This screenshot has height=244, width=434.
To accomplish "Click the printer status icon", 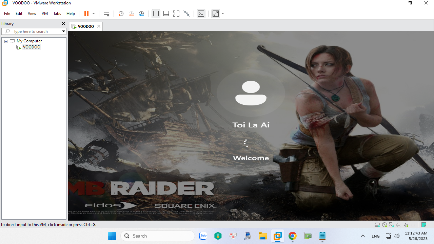I will click(x=399, y=225).
